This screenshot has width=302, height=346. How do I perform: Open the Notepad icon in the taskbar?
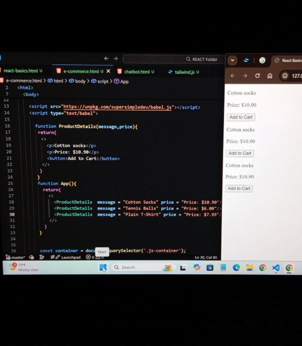point(223,268)
